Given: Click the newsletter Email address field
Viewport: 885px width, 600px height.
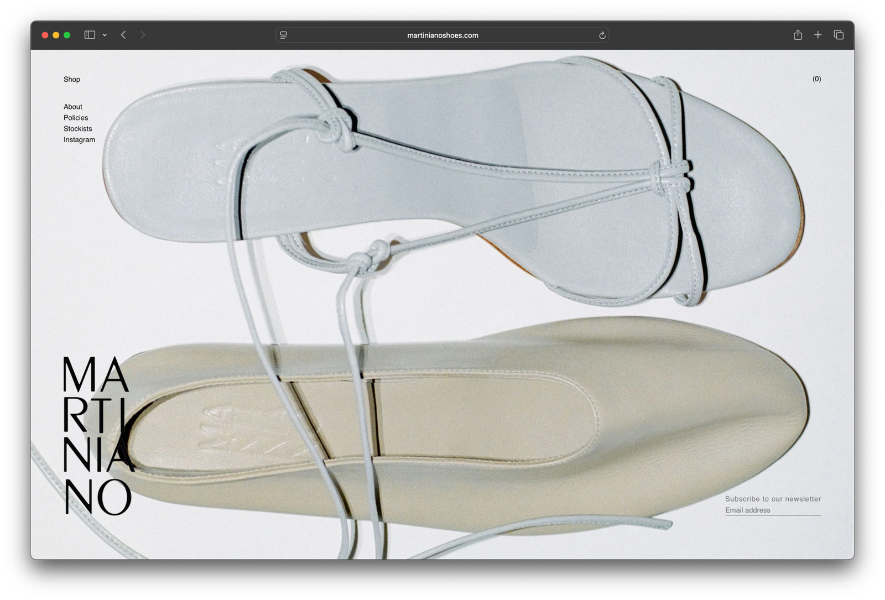Looking at the screenshot, I should click(773, 510).
